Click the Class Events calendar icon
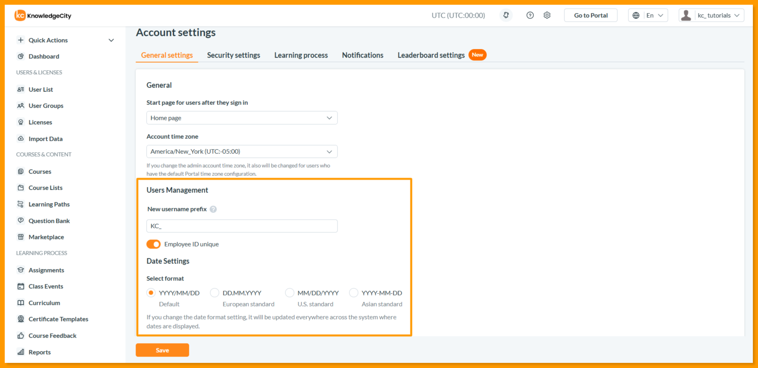Screen dimensions: 758x368 (21, 286)
